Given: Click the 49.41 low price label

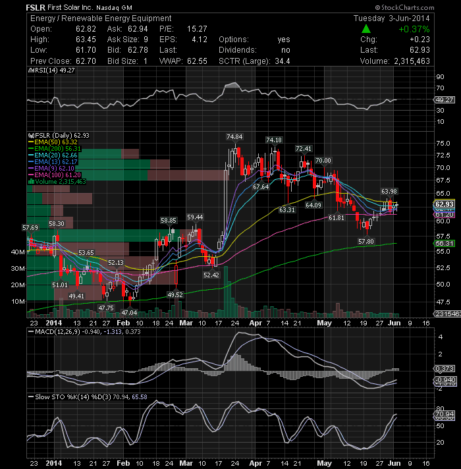Looking at the screenshot, I should [x=76, y=296].
